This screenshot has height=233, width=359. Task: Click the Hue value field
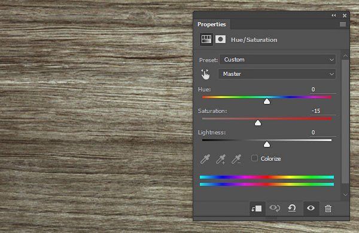(323, 90)
